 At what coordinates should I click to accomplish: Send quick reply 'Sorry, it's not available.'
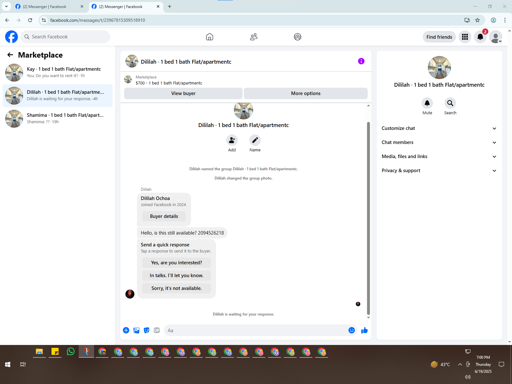click(x=176, y=288)
